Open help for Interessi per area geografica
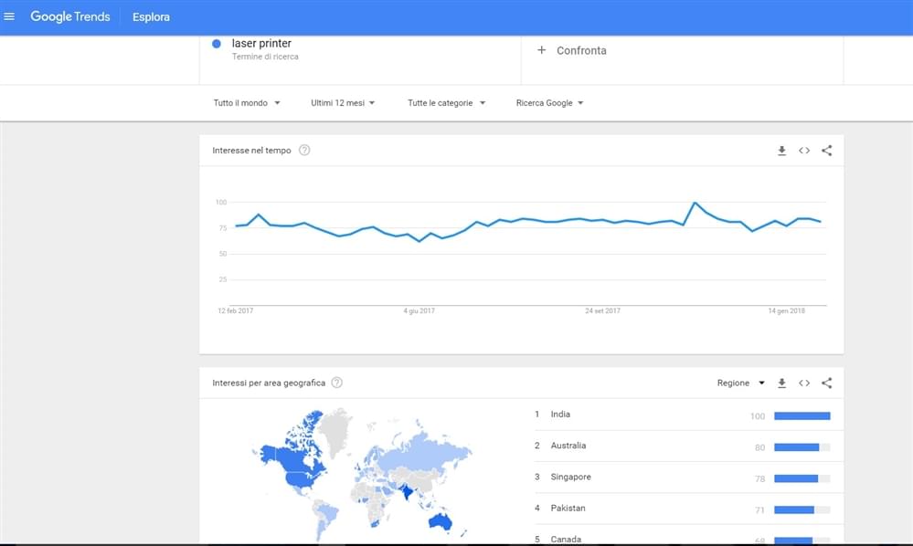The height and width of the screenshot is (546, 913). coord(337,383)
